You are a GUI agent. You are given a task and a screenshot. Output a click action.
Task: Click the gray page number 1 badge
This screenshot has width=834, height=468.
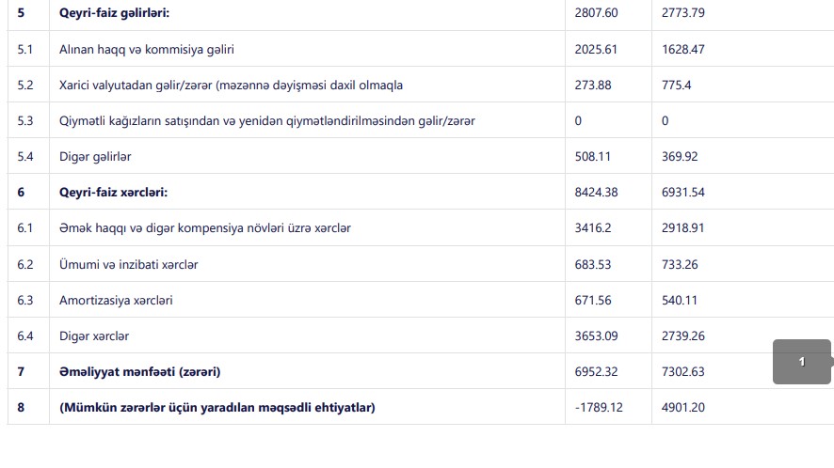(801, 362)
